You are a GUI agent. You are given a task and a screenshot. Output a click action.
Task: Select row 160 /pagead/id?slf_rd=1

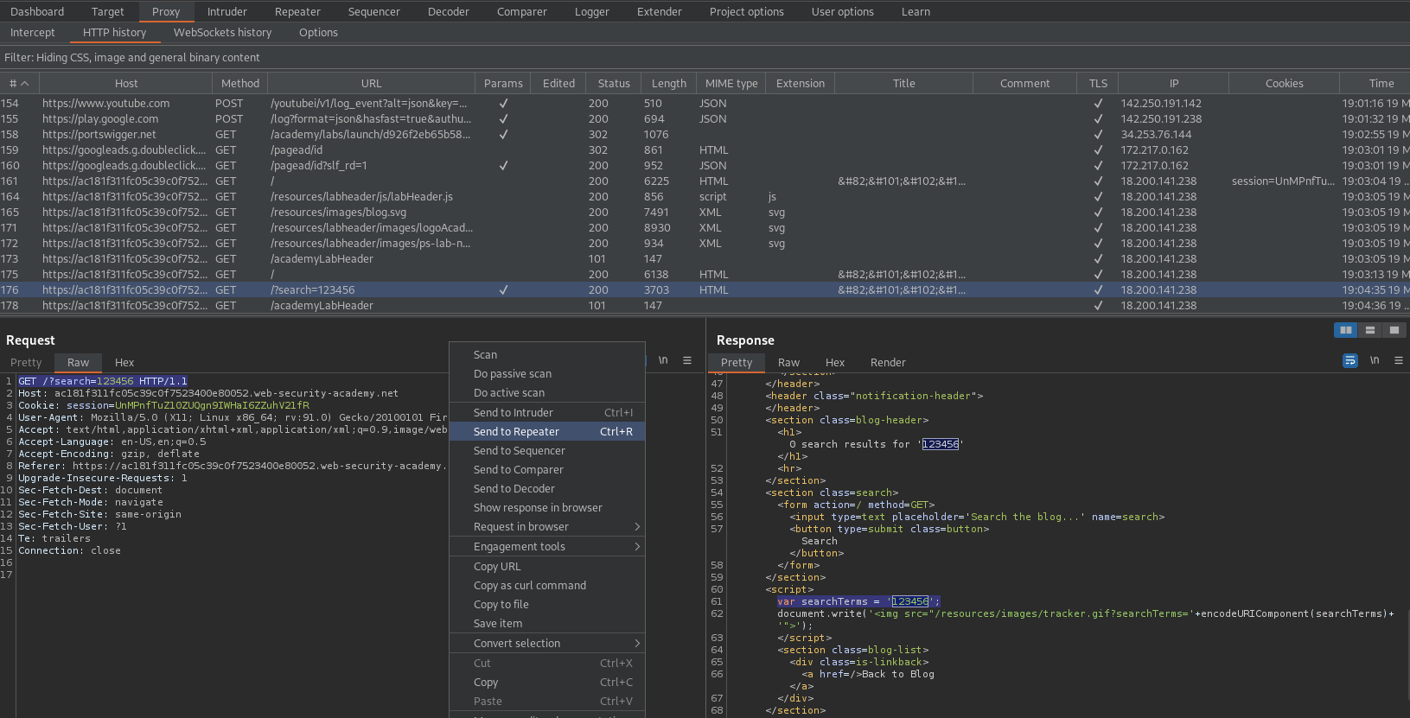tap(705, 165)
